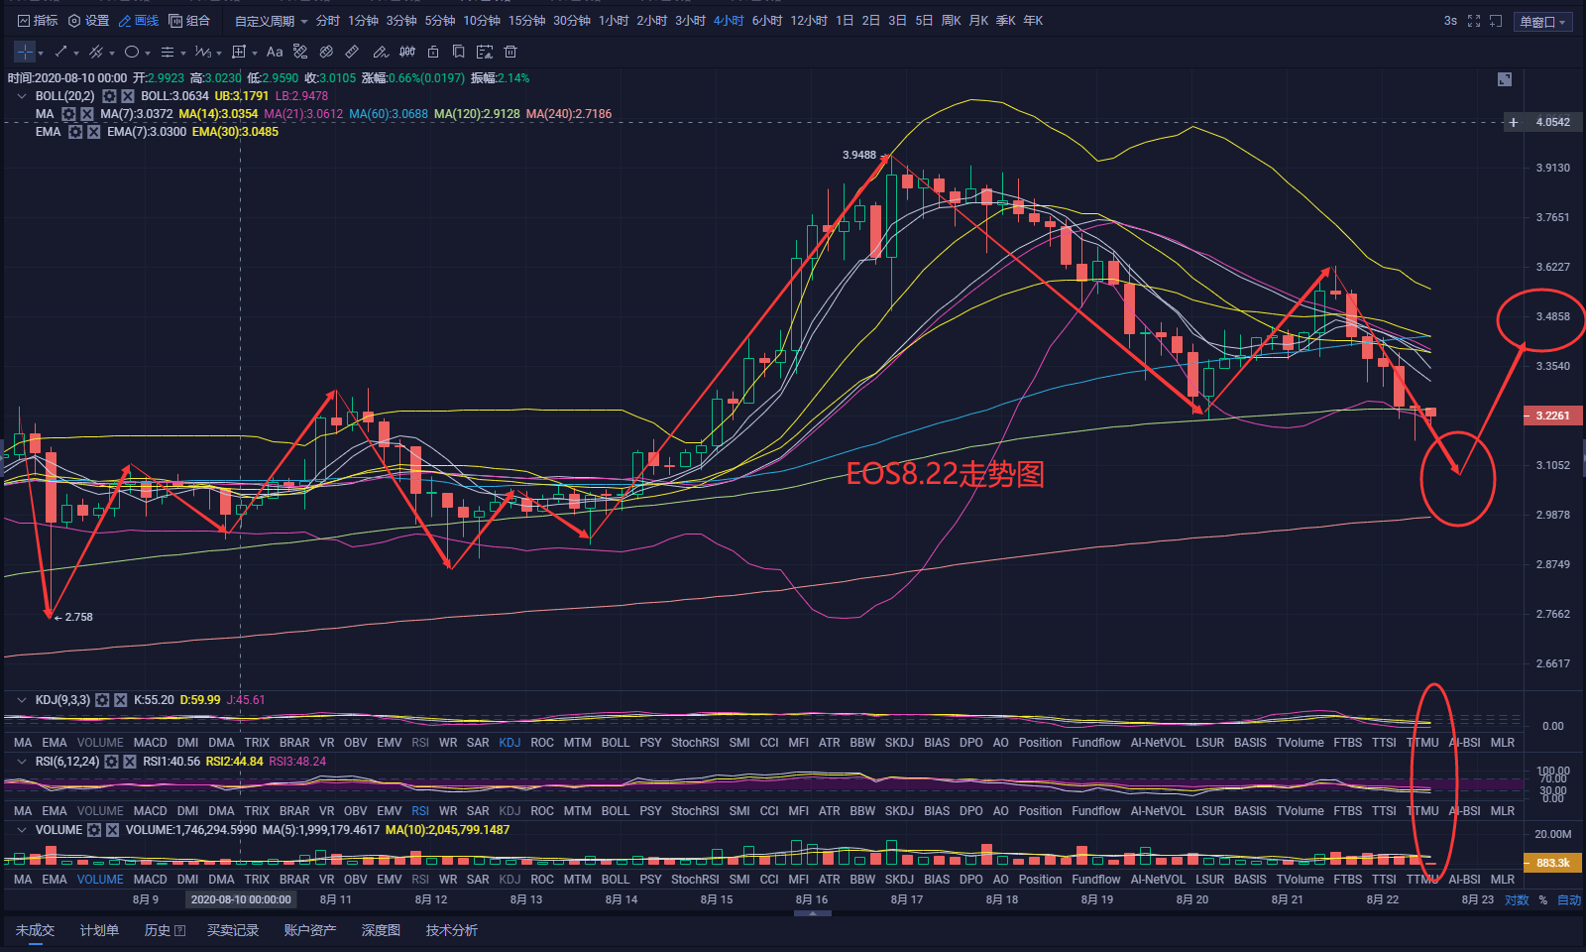This screenshot has height=952, width=1586.
Task: Enable automatic scale 自动
Action: click(x=1569, y=900)
